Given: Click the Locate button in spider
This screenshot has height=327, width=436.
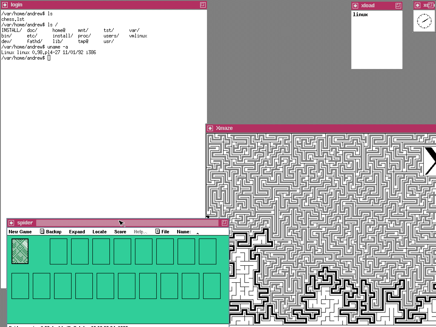Looking at the screenshot, I should 100,232.
